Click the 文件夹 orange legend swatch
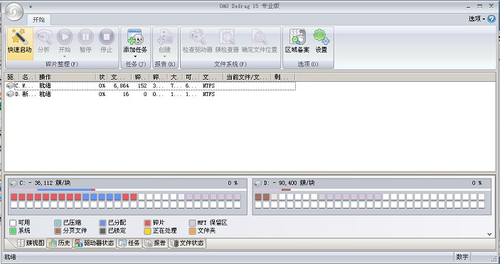Viewport: 500px width, 264px height. click(x=192, y=231)
